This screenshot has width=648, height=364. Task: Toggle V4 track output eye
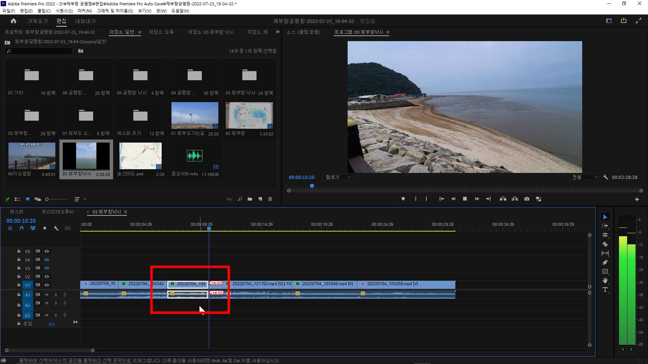(x=47, y=260)
